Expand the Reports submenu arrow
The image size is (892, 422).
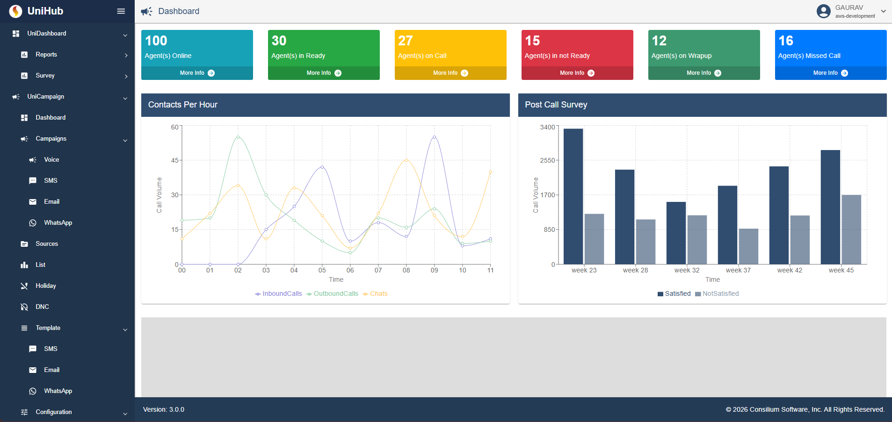[x=126, y=55]
